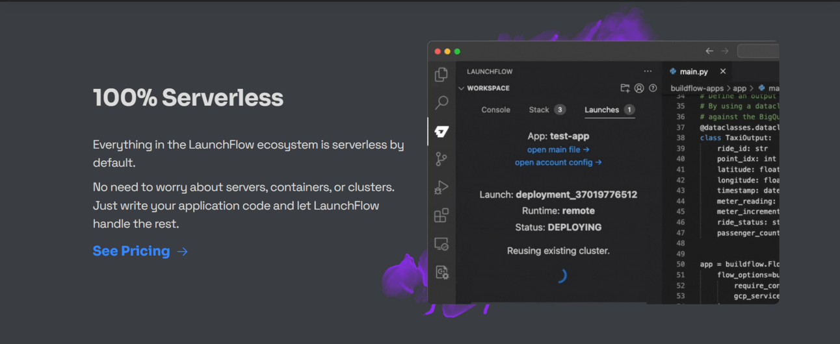This screenshot has width=840, height=344.
Task: Follow the See Pricing link
Action: [140, 251]
